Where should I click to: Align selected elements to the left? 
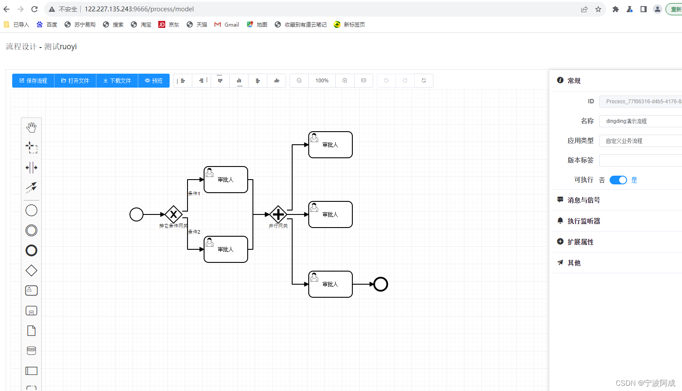tap(183, 81)
